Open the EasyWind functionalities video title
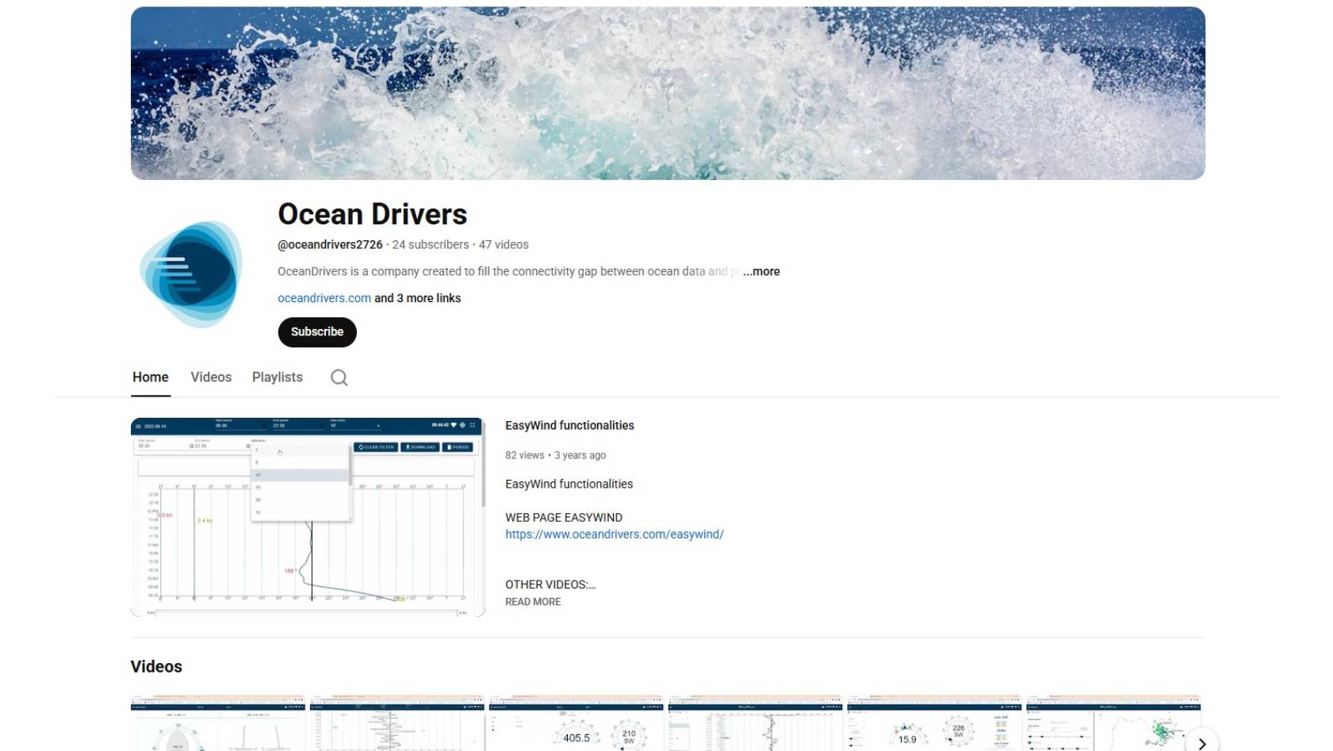 [569, 426]
